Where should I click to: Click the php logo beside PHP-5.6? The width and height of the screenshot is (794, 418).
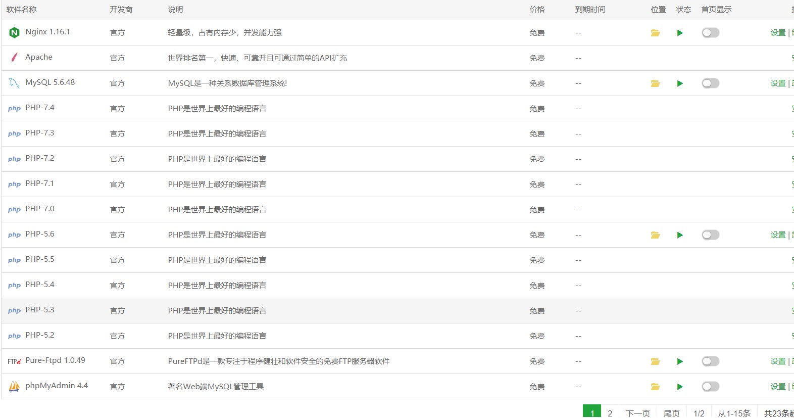[x=14, y=235]
